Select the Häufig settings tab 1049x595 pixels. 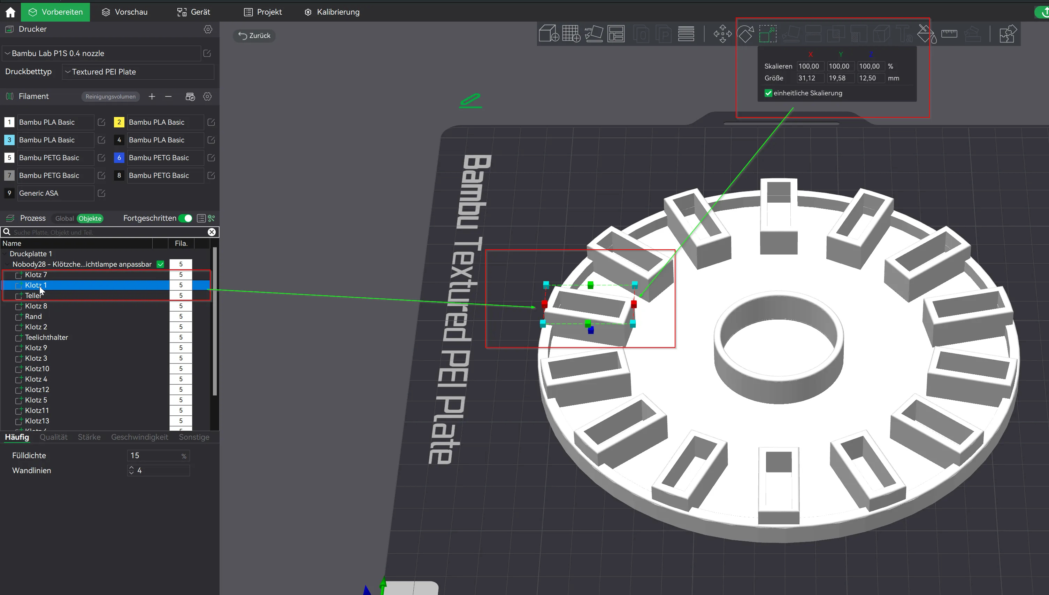17,437
